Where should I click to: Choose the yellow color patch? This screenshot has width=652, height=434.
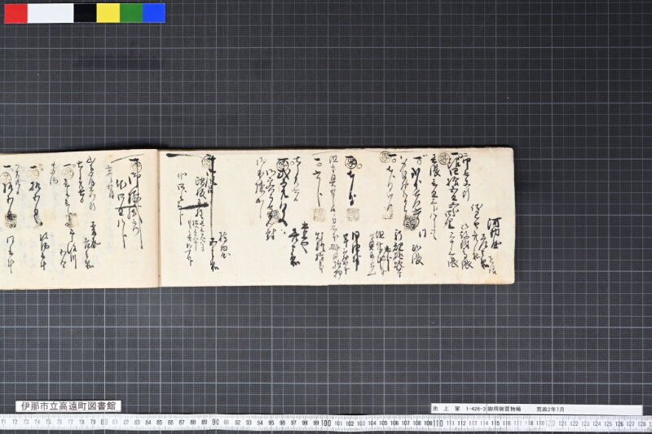click(x=108, y=13)
